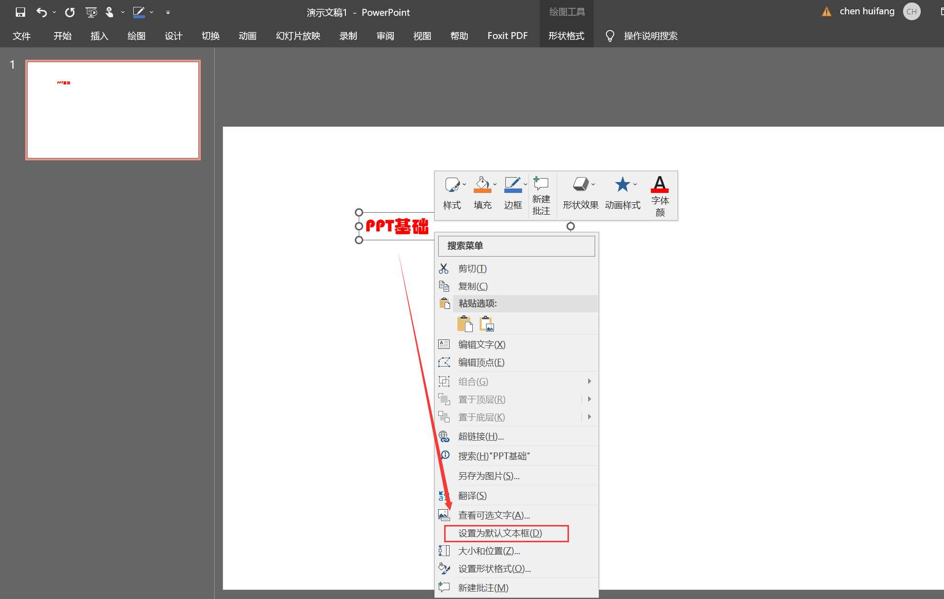The height and width of the screenshot is (599, 944).
Task: Open the 视图 ribbon tab
Action: 422,36
